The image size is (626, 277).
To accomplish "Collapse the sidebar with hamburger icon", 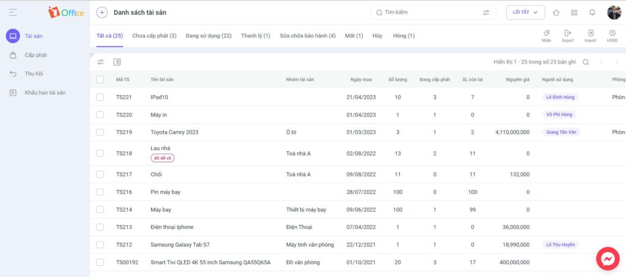I will click(x=13, y=13).
